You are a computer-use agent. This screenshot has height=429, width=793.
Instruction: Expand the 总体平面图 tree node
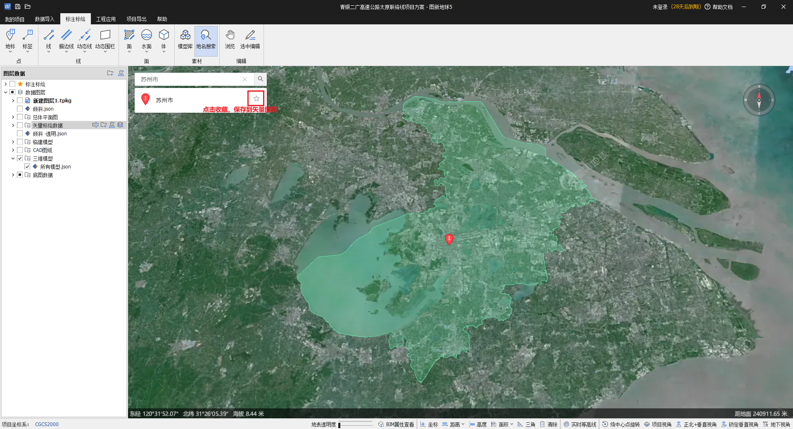pos(13,117)
